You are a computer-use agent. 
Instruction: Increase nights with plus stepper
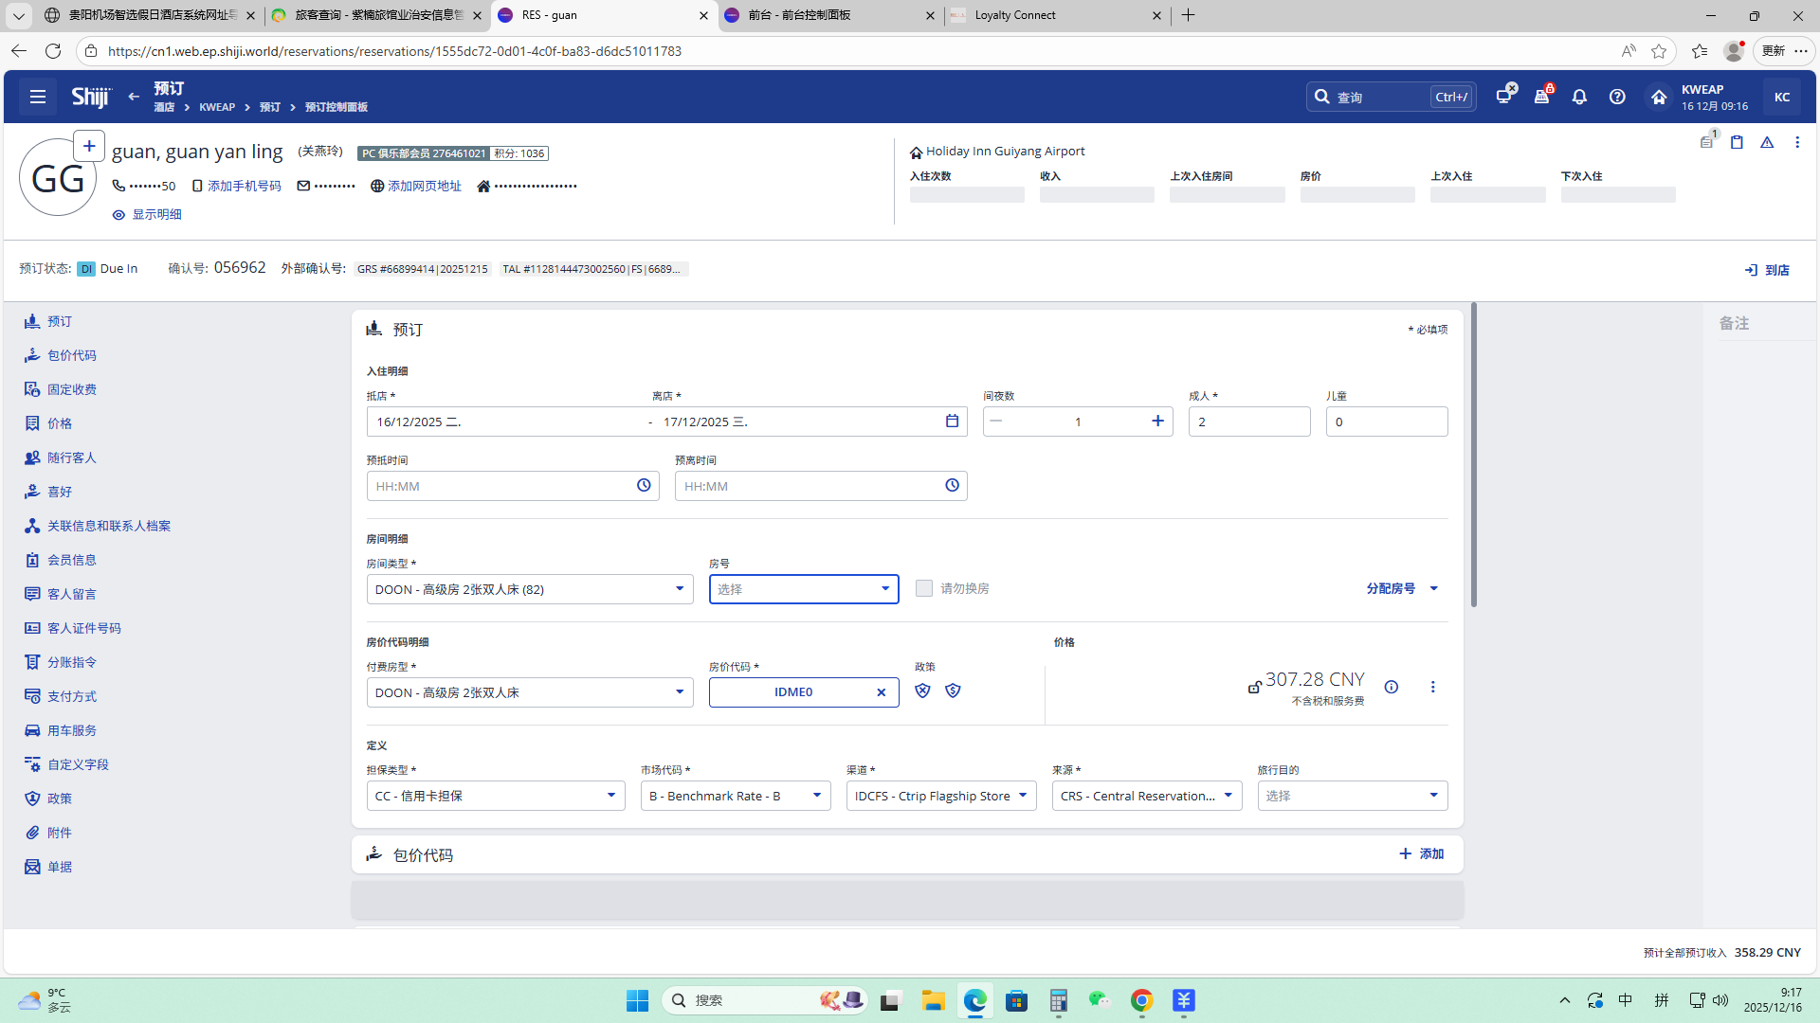point(1157,422)
